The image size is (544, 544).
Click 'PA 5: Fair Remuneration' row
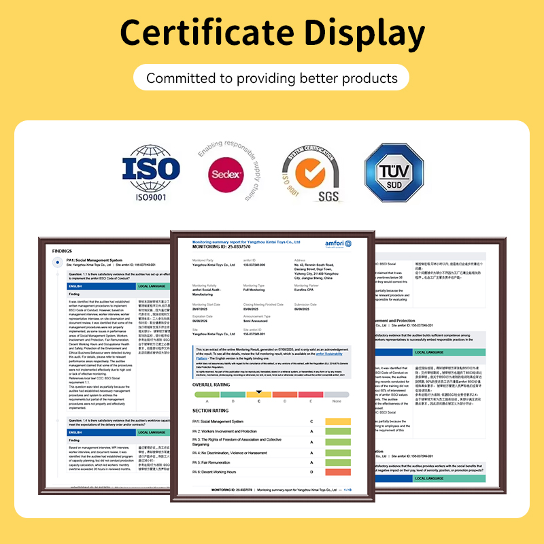(x=271, y=462)
